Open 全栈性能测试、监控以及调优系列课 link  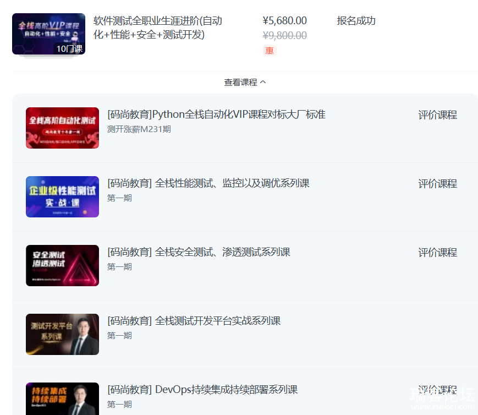tap(208, 183)
